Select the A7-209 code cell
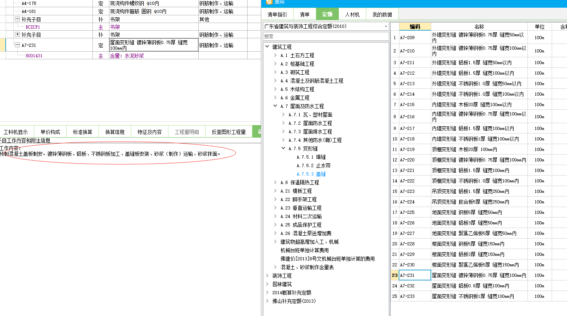This screenshot has width=567, height=316. point(415,38)
